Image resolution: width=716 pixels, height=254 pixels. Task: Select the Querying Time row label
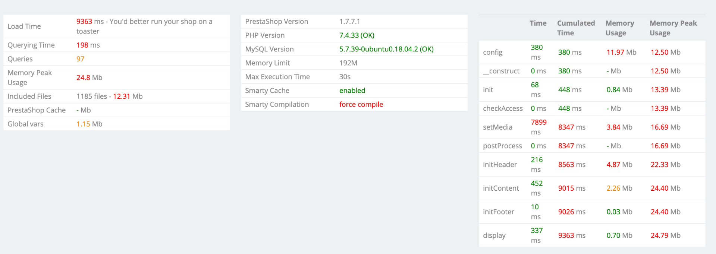click(x=31, y=45)
